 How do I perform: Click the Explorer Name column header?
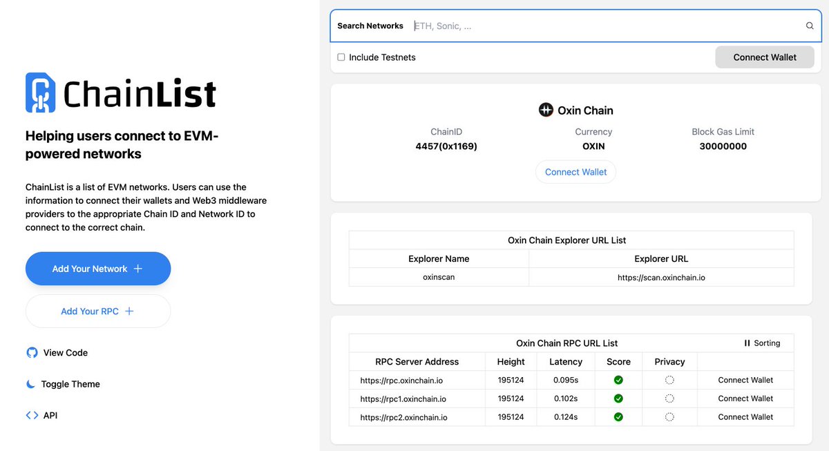(439, 259)
